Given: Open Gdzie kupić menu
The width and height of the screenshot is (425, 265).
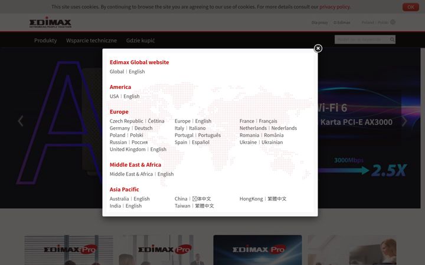Looking at the screenshot, I should 140,40.
